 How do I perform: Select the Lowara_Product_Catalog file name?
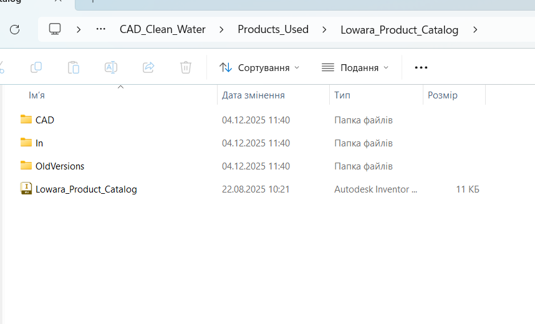[x=86, y=189]
